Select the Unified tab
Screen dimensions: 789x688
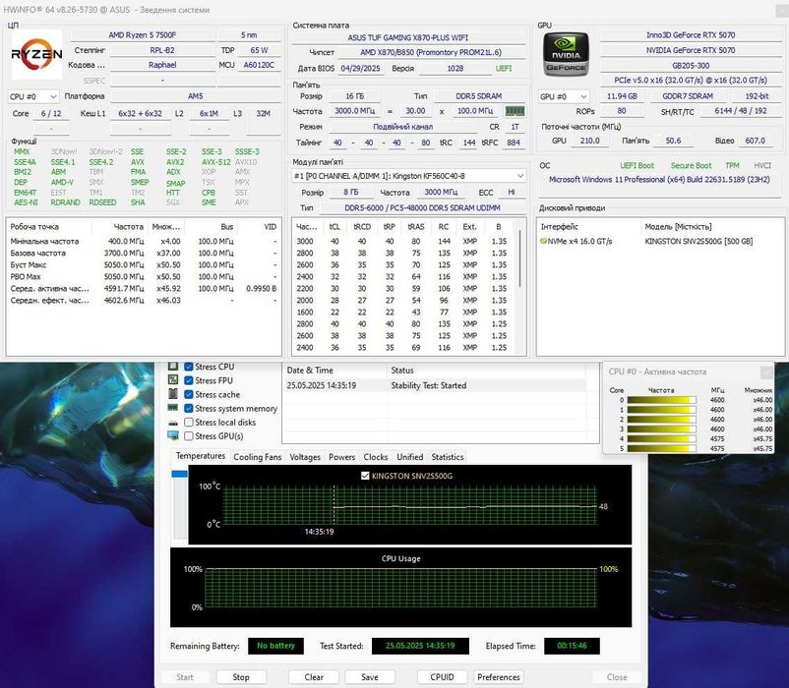(x=409, y=457)
